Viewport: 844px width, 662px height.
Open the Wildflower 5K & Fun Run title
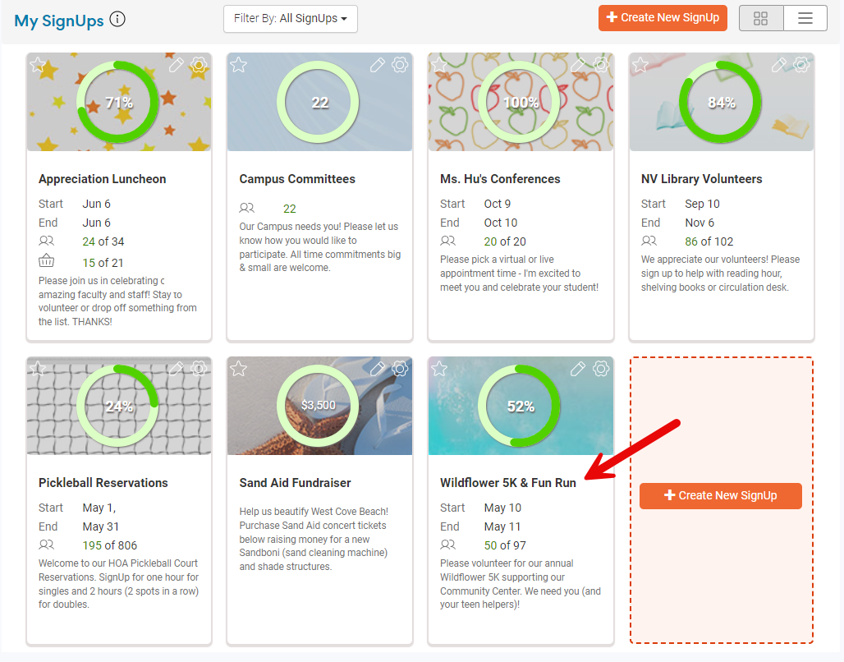pyautogui.click(x=507, y=483)
